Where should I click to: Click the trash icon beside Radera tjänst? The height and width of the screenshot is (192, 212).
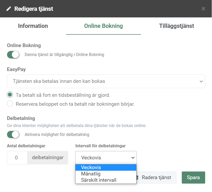click(137, 177)
